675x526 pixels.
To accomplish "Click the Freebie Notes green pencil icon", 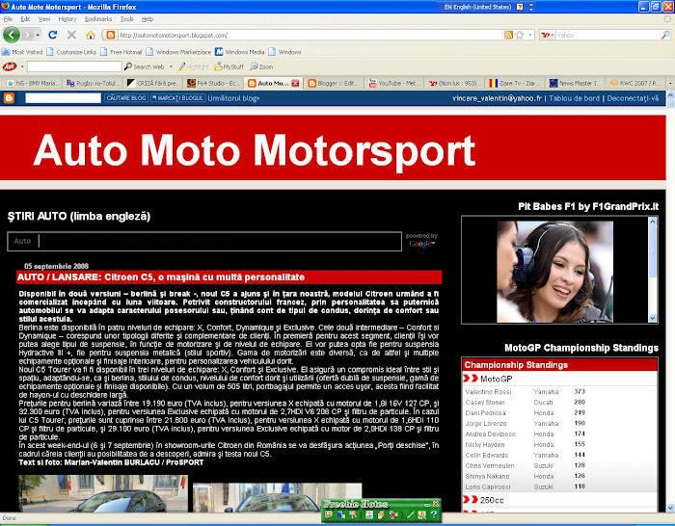I will (410, 514).
